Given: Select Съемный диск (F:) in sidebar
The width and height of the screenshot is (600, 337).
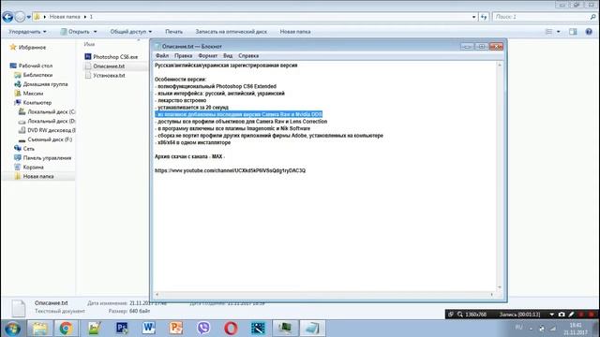Looking at the screenshot, I should [46, 139].
